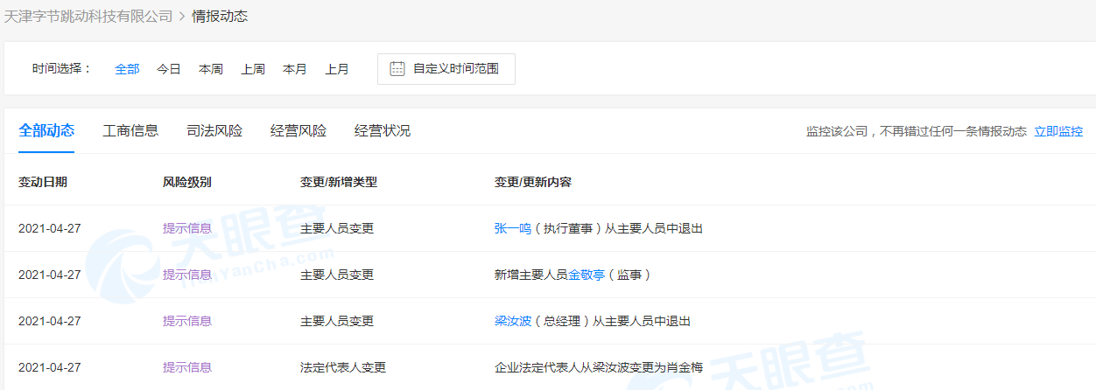Screen dimensions: 1096x390
Task: Select 主要人员变更 cell in 张一鸣 row
Action: coord(337,228)
